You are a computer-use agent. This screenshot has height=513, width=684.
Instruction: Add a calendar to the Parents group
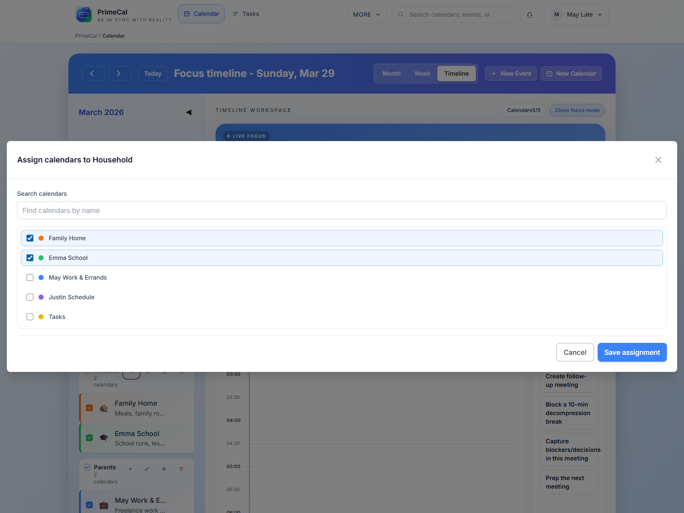click(130, 469)
